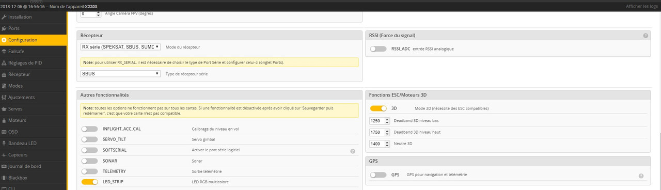Click the Blackbox sidebar icon
This screenshot has width=661, height=190.
[x=4, y=178]
